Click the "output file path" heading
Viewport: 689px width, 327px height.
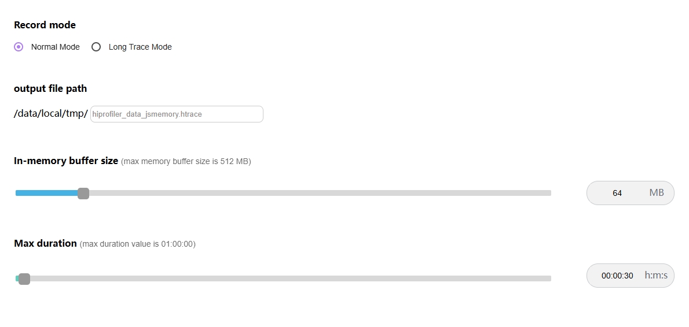[x=50, y=88]
